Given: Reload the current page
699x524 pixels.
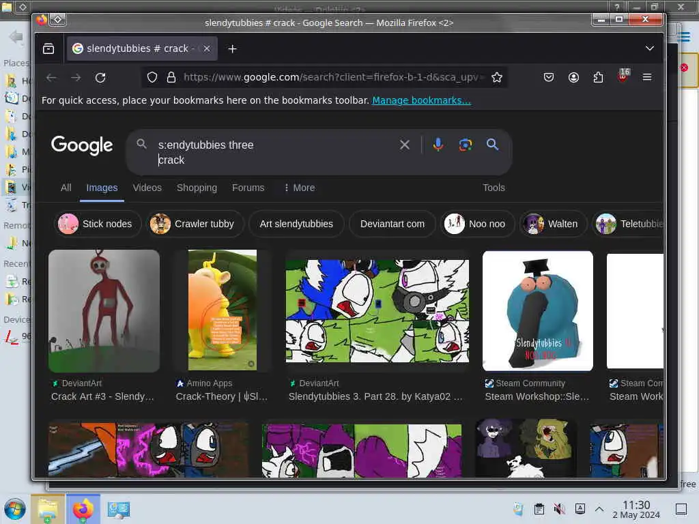Looking at the screenshot, I should point(100,78).
